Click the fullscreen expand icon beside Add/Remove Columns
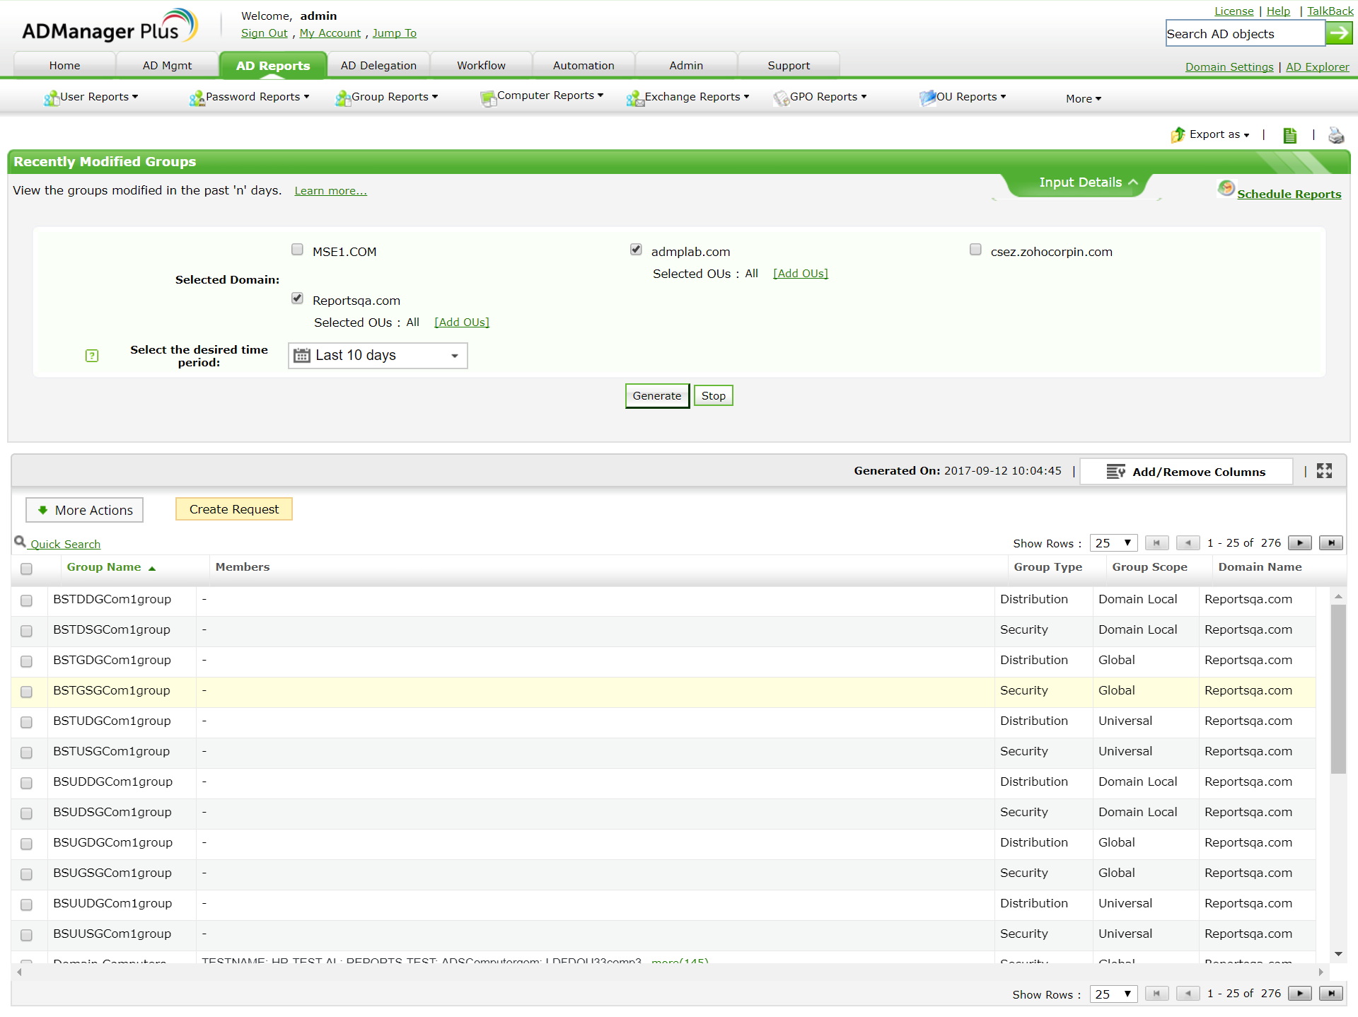Viewport: 1358px width, 1017px height. (1324, 471)
